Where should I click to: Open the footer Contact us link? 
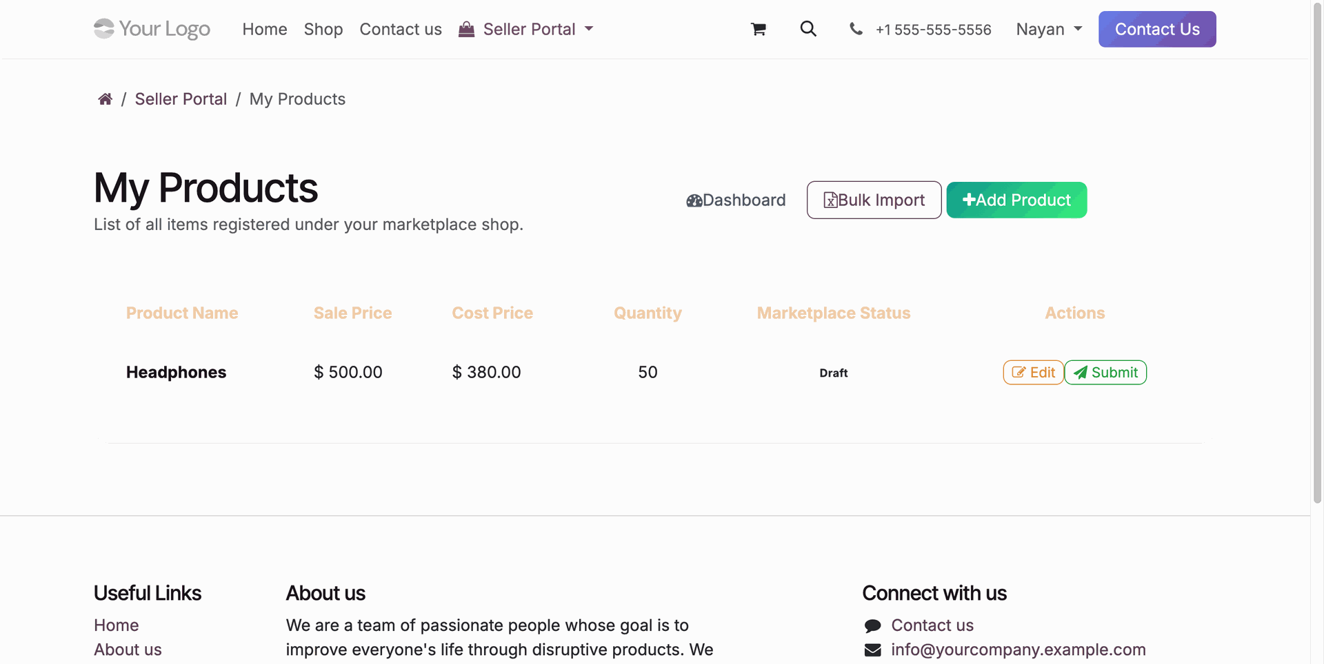pos(932,625)
